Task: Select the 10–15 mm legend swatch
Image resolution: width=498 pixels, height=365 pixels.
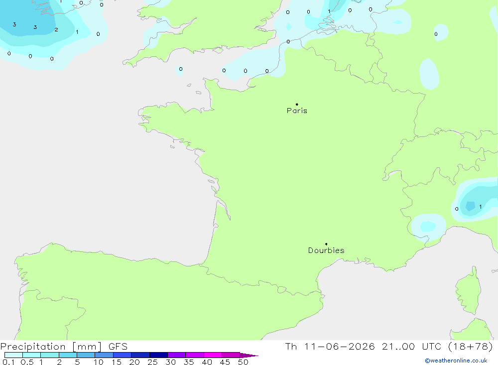Action: [x=104, y=355]
